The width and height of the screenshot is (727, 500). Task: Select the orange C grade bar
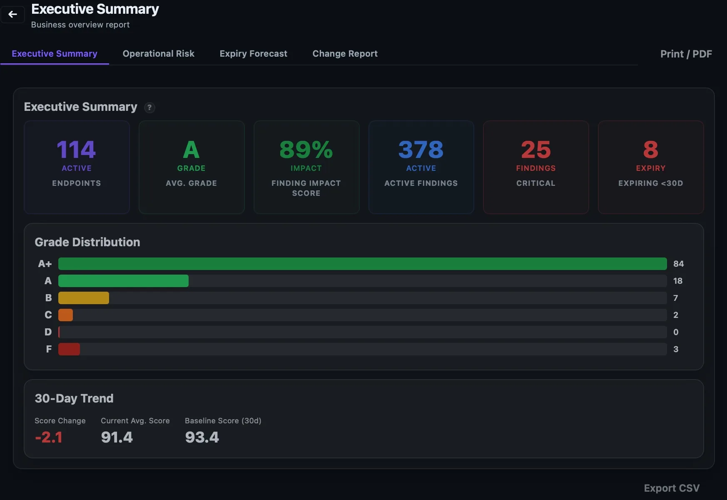coord(65,315)
